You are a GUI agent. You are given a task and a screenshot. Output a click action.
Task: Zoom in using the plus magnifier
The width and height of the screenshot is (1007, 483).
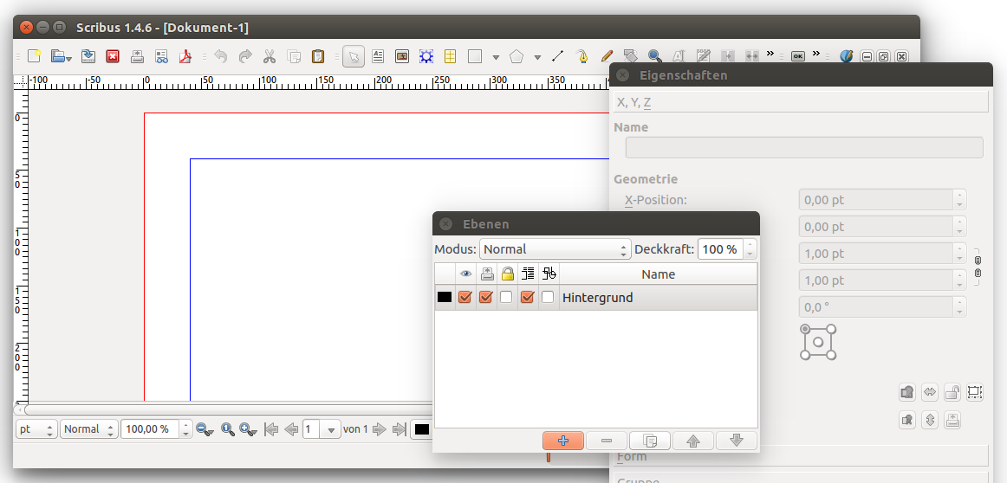coord(248,429)
